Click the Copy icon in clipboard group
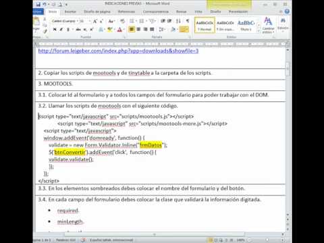 click(x=45, y=25)
